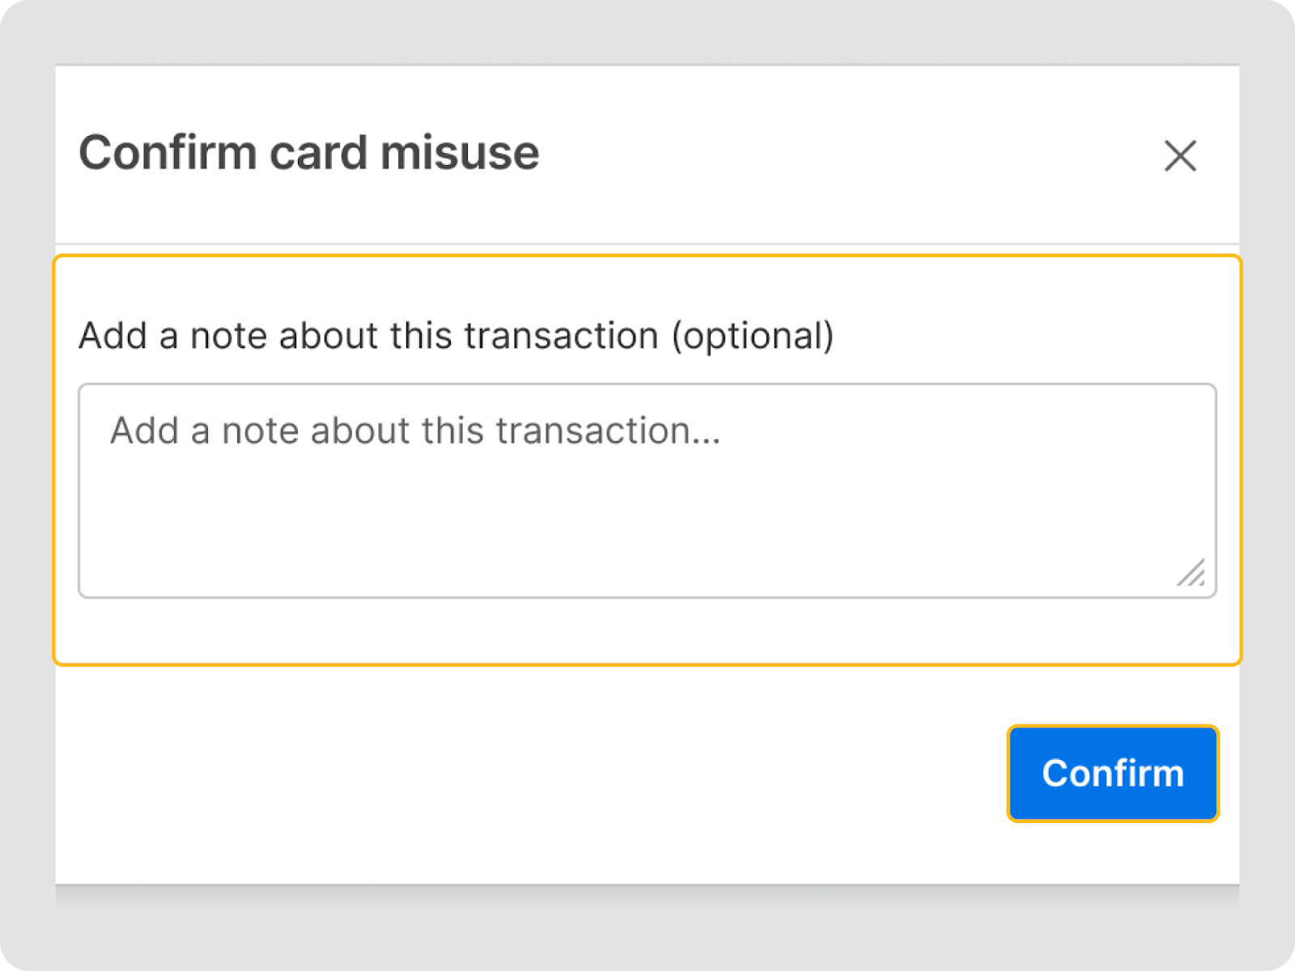Click the empty footer area left of Confirm
1295x971 pixels.
pyautogui.click(x=526, y=774)
